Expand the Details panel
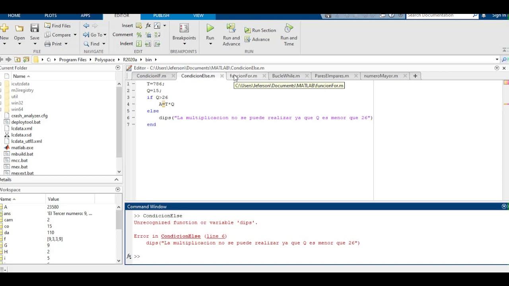509x286 pixels. coord(117,180)
